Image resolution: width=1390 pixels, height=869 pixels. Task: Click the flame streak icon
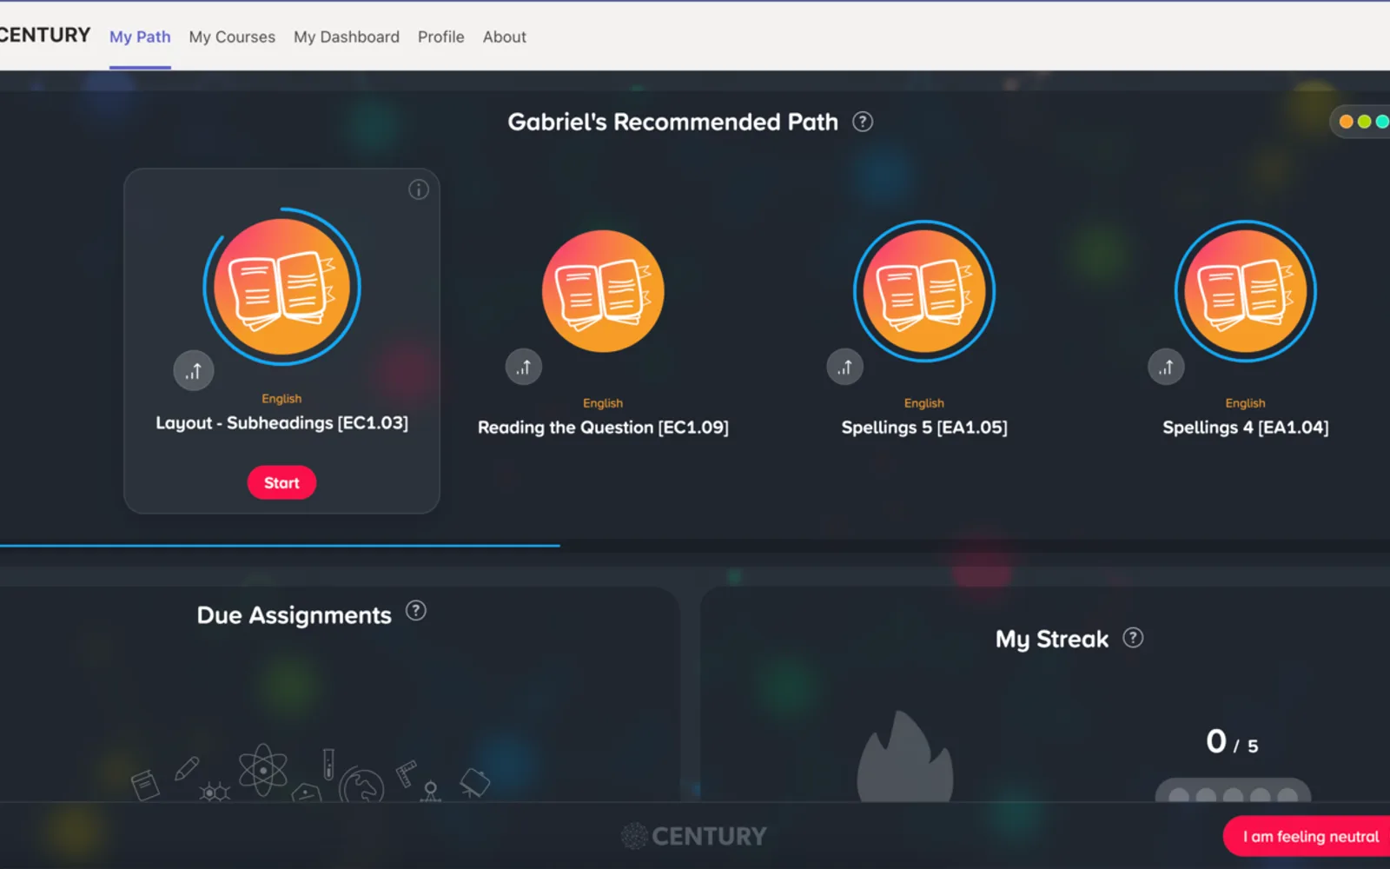pyautogui.click(x=905, y=756)
